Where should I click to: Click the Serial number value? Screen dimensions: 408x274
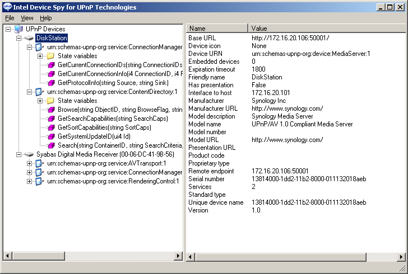309,179
